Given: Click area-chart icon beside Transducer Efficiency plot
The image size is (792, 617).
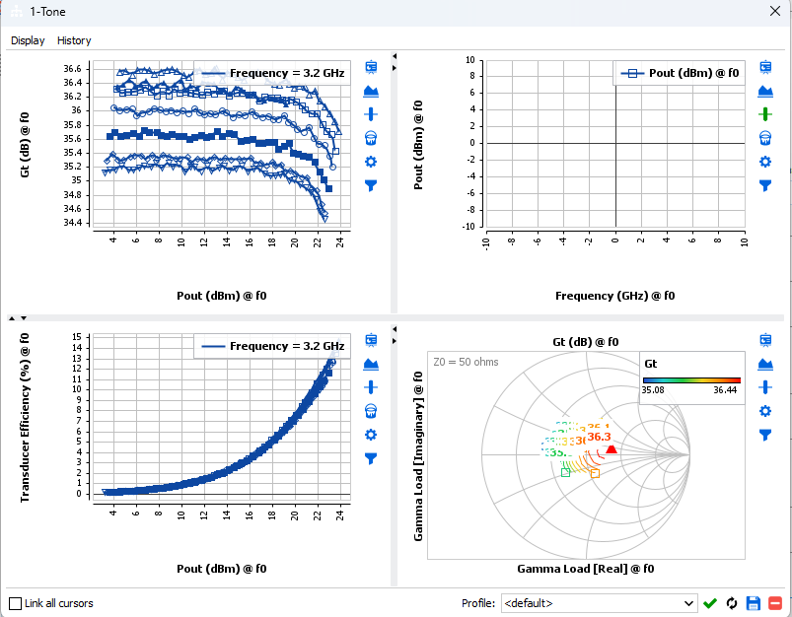Looking at the screenshot, I should (x=371, y=364).
